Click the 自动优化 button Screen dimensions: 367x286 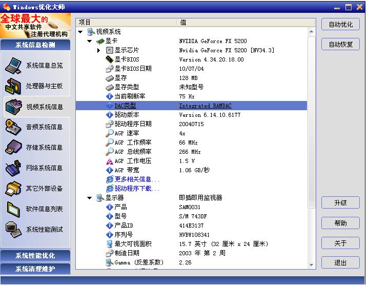point(340,24)
